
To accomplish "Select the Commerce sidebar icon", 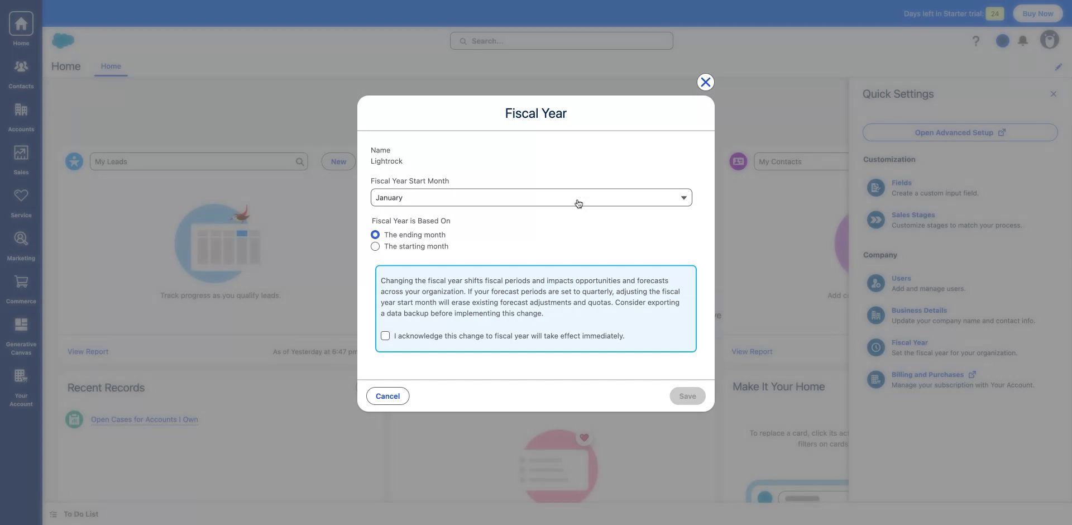I will 21,287.
